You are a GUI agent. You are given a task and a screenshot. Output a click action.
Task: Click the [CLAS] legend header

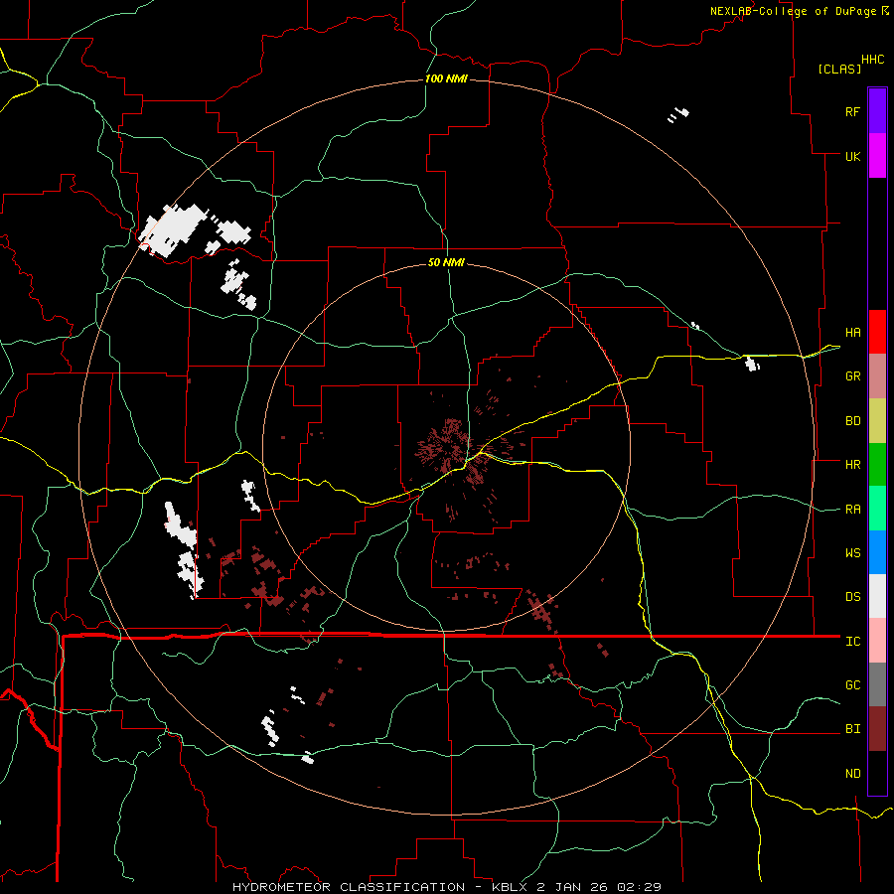point(839,69)
